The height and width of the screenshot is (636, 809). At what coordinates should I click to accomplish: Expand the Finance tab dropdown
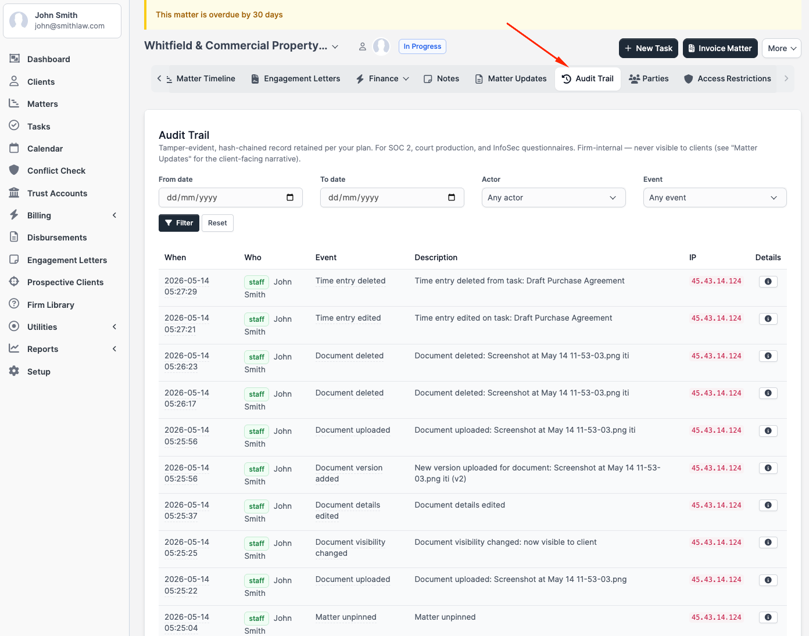coord(406,78)
